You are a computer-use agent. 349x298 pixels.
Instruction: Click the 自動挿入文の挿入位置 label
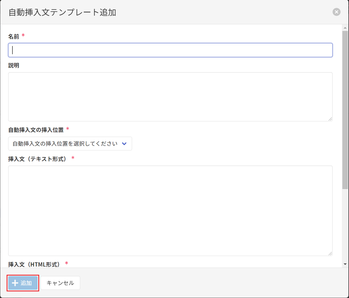pyautogui.click(x=36, y=130)
